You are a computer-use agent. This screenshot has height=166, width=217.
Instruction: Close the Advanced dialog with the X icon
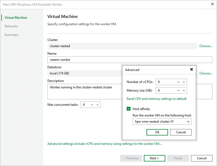[192, 70]
